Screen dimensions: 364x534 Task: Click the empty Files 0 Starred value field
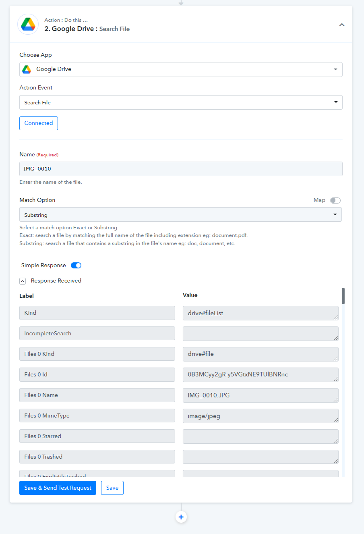(x=261, y=436)
